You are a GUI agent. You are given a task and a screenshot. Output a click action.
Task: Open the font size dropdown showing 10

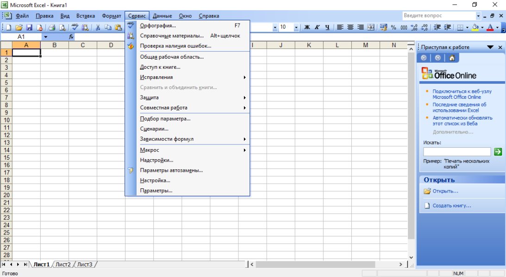coord(296,28)
